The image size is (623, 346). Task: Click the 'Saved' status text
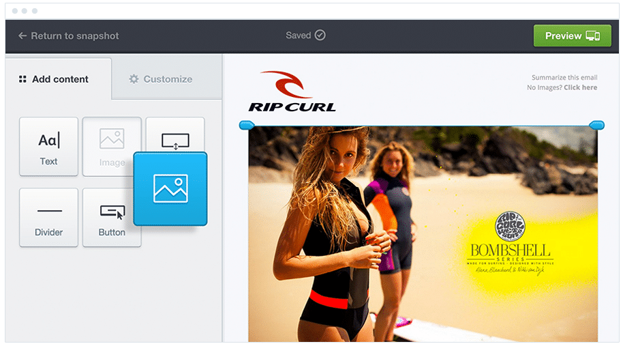coord(299,35)
